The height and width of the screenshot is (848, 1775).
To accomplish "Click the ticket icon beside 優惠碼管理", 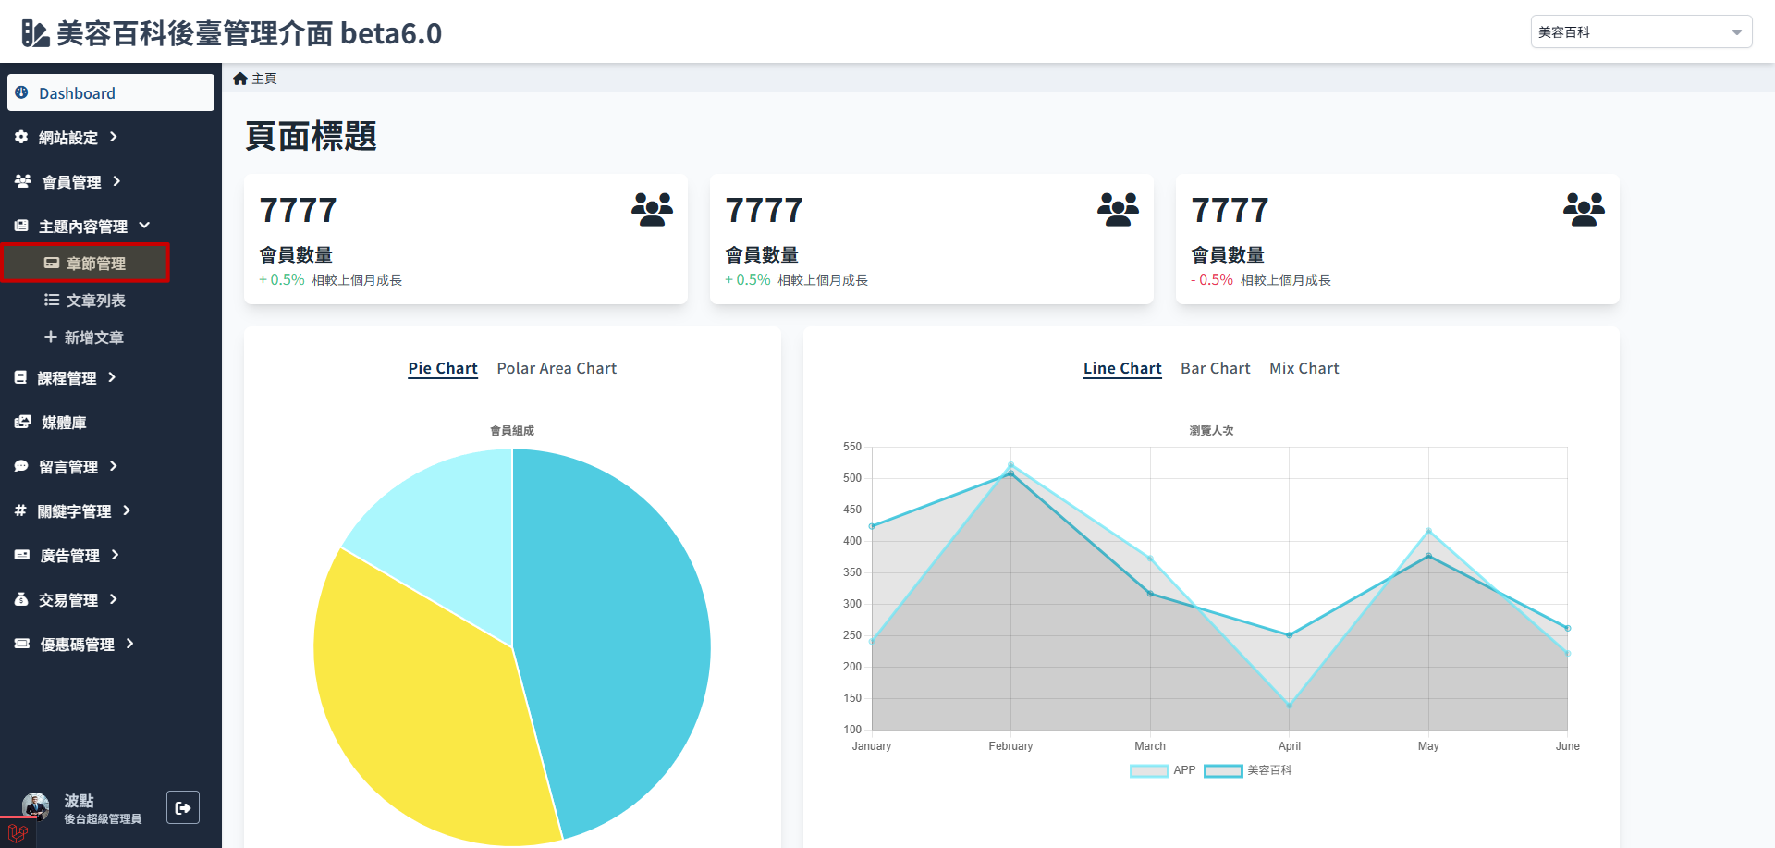I will coord(22,644).
